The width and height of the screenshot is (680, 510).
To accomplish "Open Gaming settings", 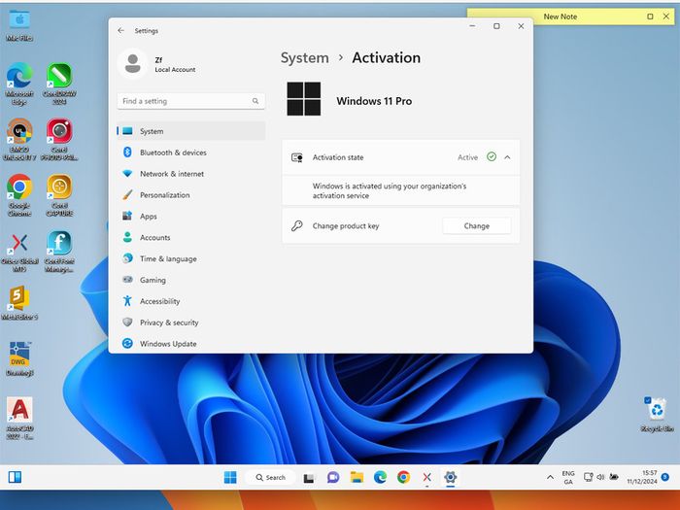I will click(x=191, y=280).
